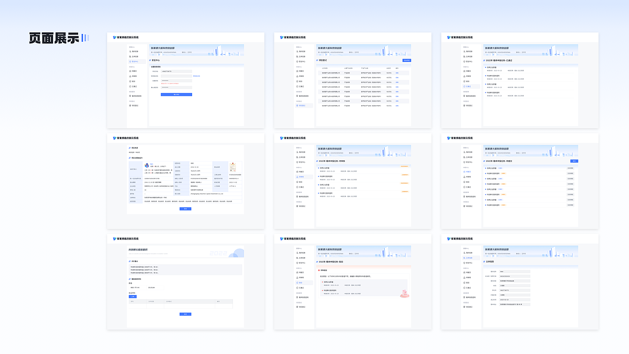Open the business license thumbnail on detail page
Image resolution: width=629 pixels, height=354 pixels.
point(233,167)
